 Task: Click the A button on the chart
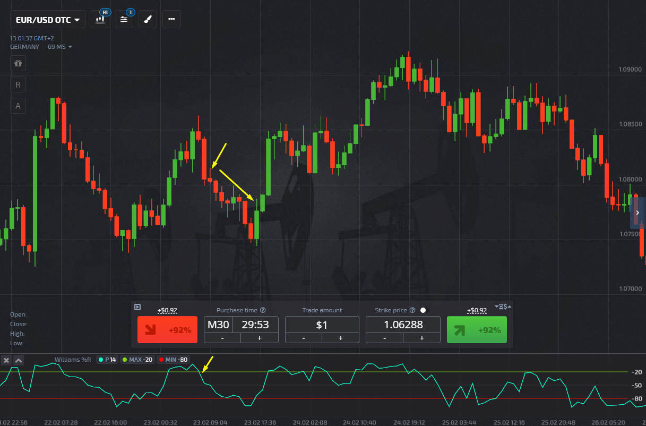point(18,106)
